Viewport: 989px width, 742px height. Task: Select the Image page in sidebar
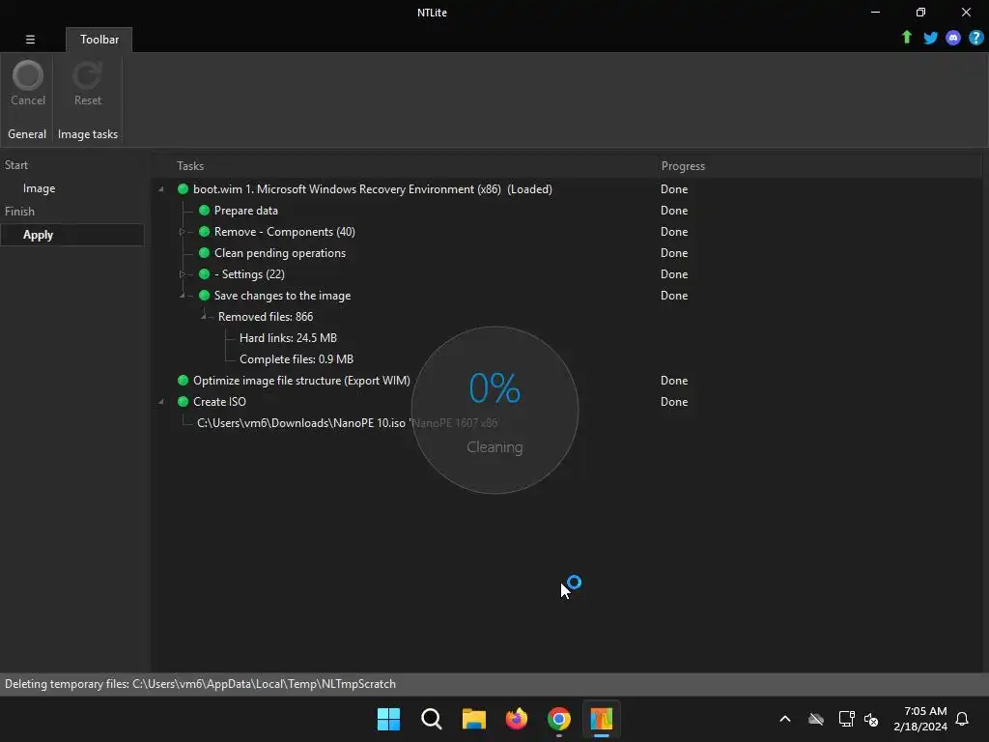click(x=39, y=188)
